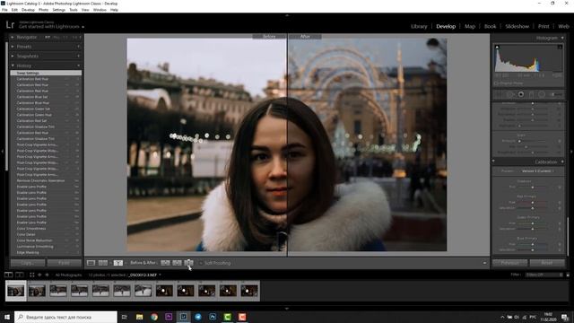This screenshot has width=574, height=323.
Task: Select the Radial Filter tool
Action: (x=542, y=94)
